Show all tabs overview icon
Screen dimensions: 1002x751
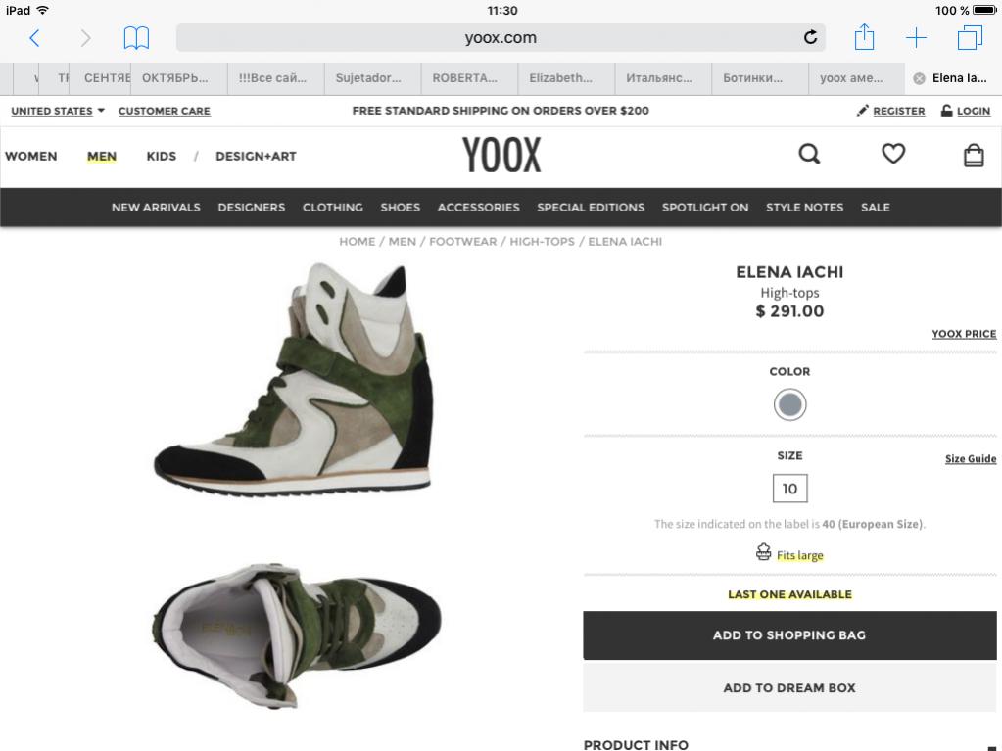point(970,37)
